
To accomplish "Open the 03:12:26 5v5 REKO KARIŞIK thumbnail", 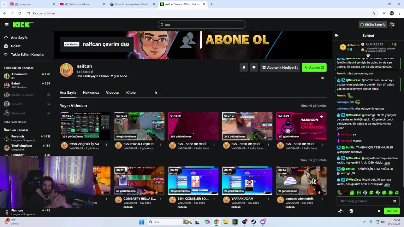I will pyautogui.click(x=139, y=126).
